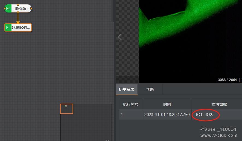Click the left-side port of 1图像源1 node
The height and width of the screenshot is (141, 242).
pos(5,8)
